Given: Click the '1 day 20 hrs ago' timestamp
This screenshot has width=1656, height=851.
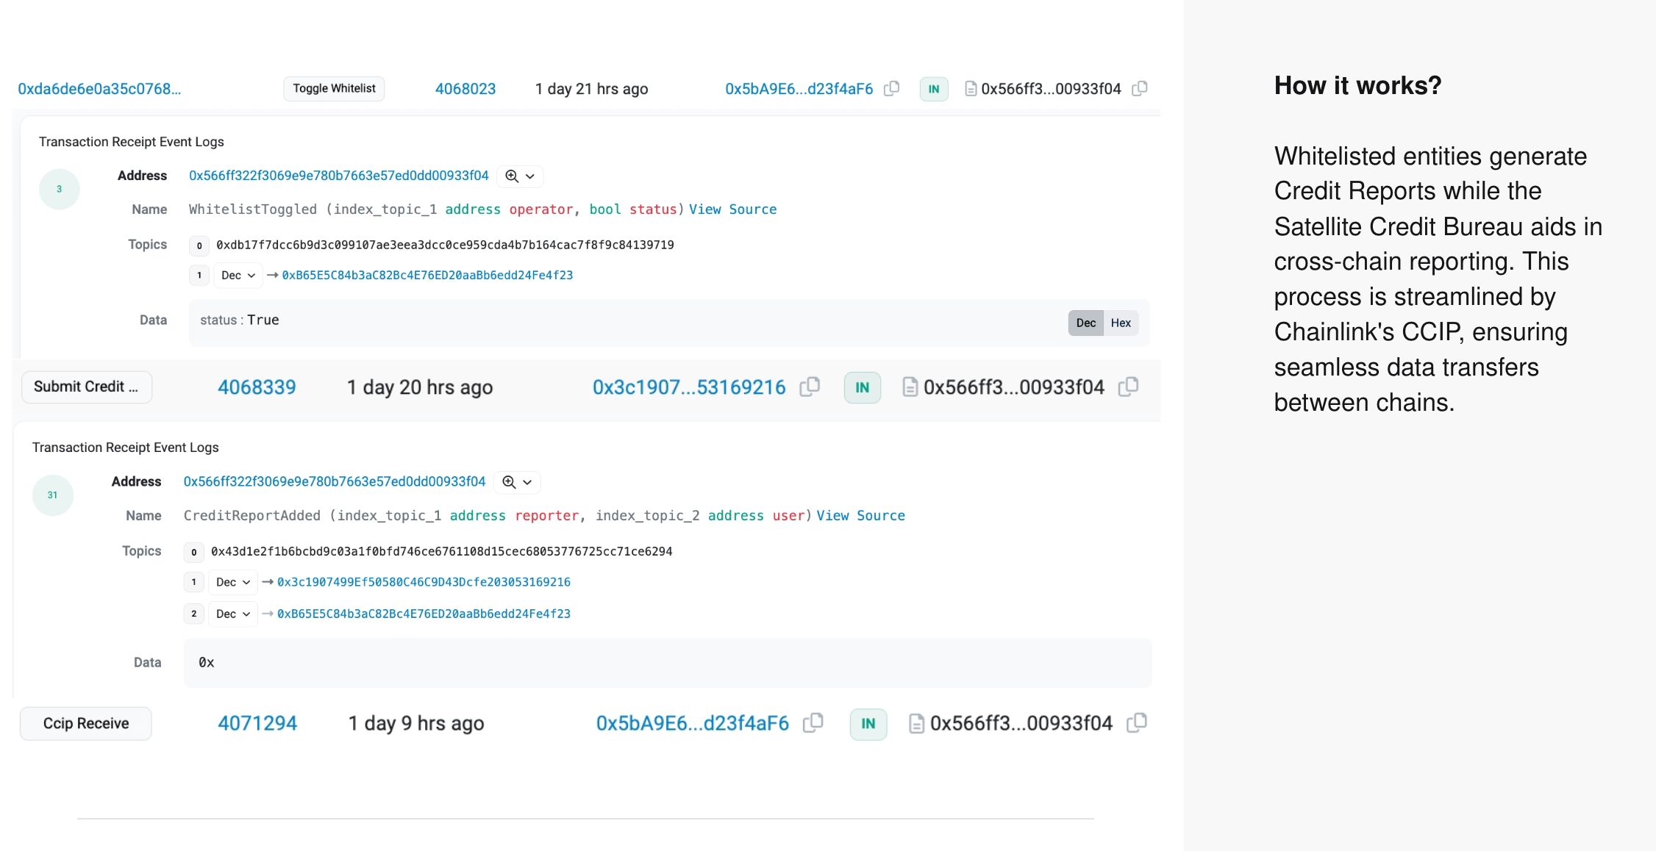Looking at the screenshot, I should tap(420, 387).
